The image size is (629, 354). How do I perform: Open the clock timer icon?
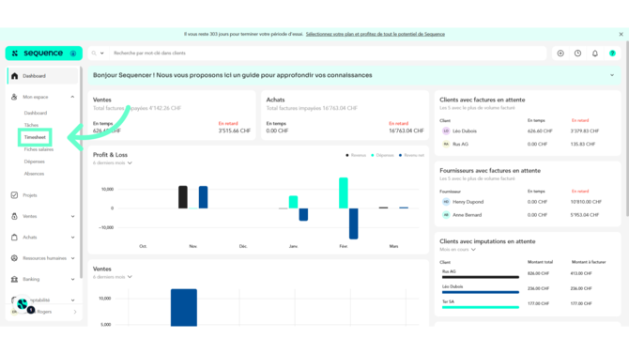pos(577,53)
